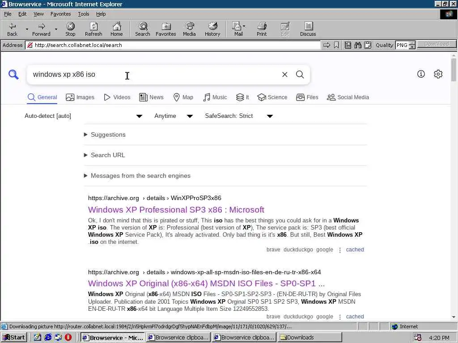Open the Edit menu
This screenshot has height=343, width=458.
click(x=22, y=14)
